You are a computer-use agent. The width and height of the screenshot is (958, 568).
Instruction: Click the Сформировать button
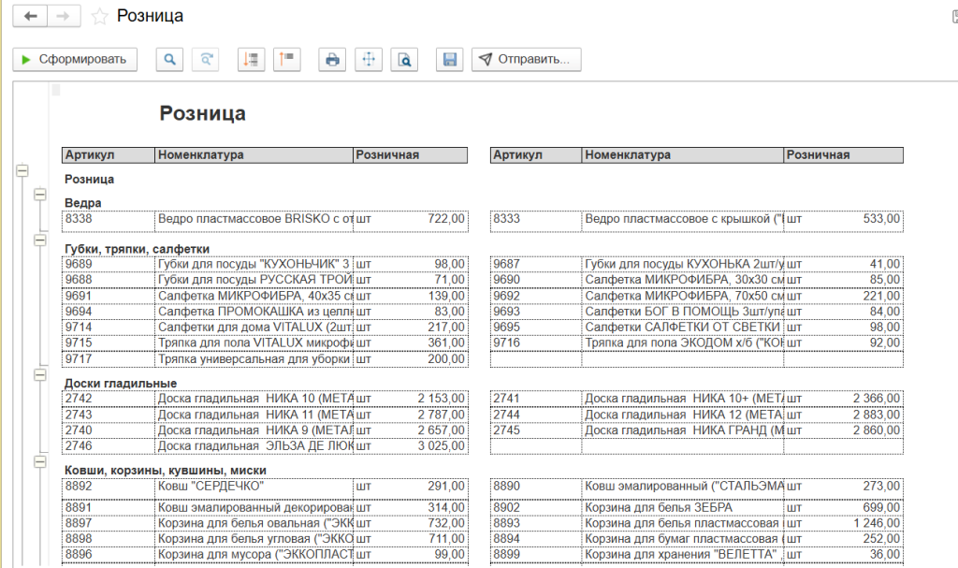click(x=75, y=60)
